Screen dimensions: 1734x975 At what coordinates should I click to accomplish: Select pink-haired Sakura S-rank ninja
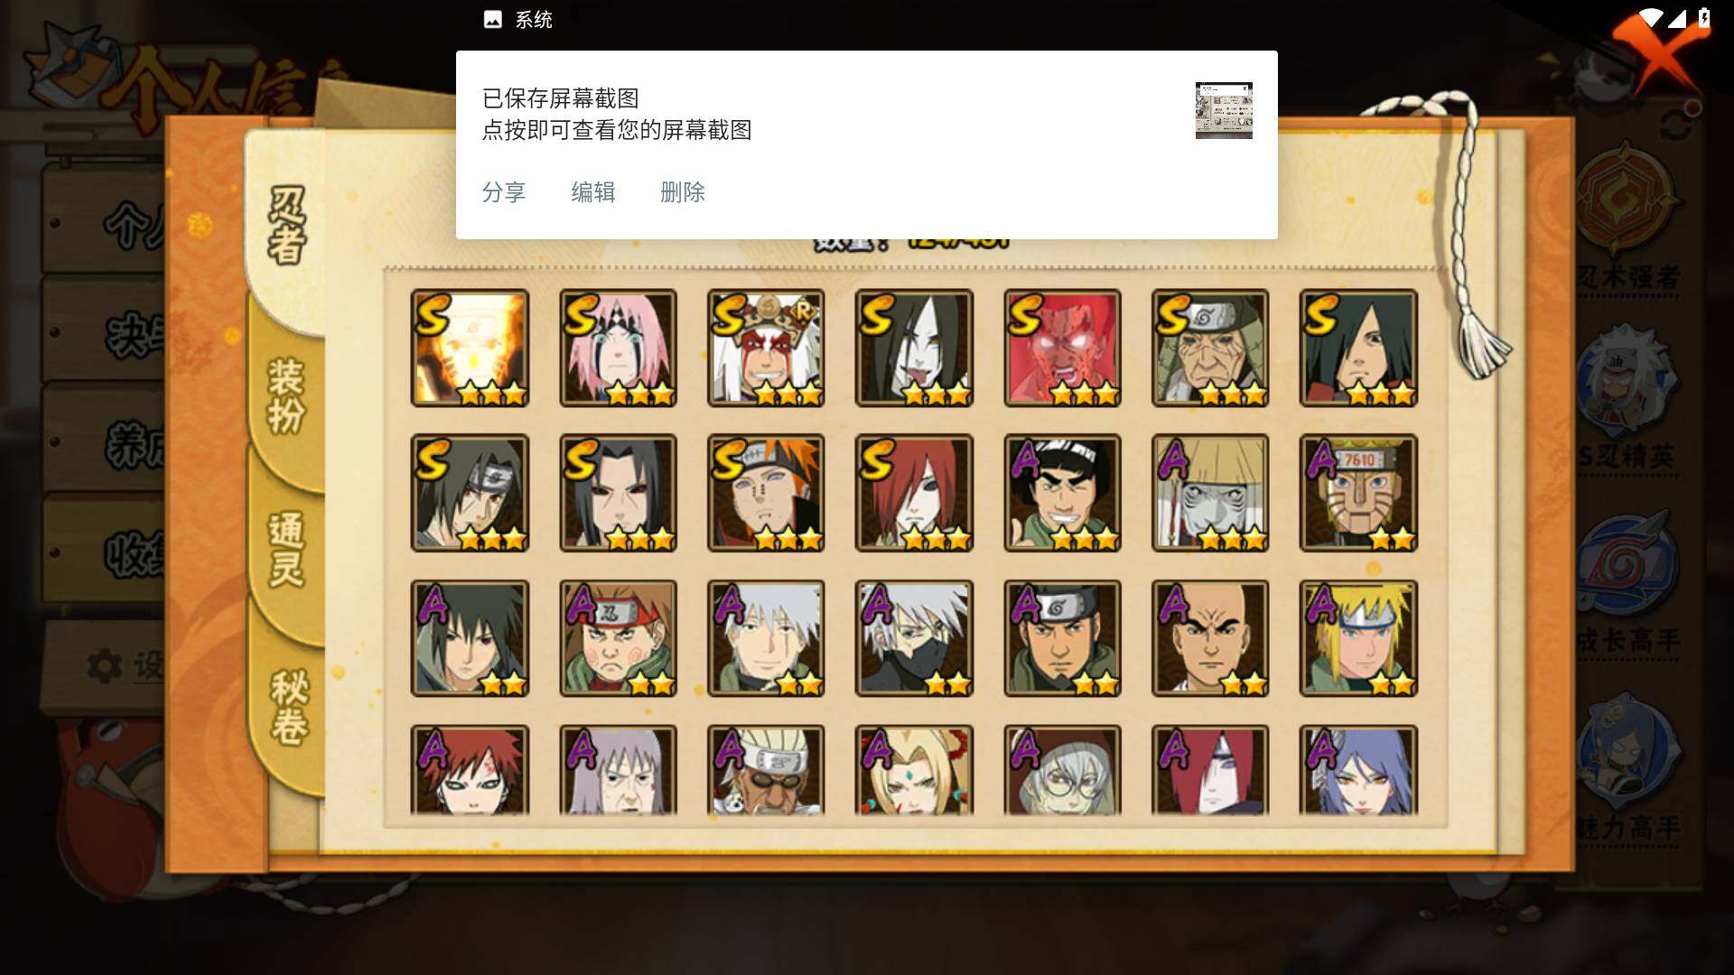pos(618,348)
